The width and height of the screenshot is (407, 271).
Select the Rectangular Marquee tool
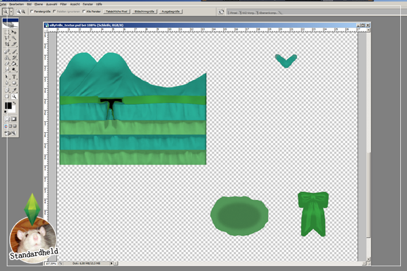[x=7, y=32]
